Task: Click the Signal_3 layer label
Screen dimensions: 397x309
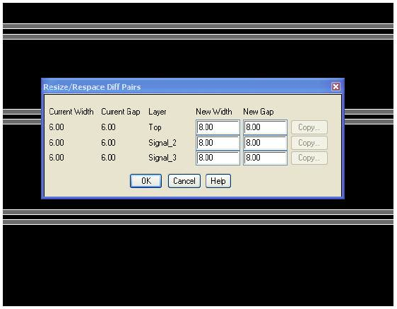Action: [x=162, y=158]
